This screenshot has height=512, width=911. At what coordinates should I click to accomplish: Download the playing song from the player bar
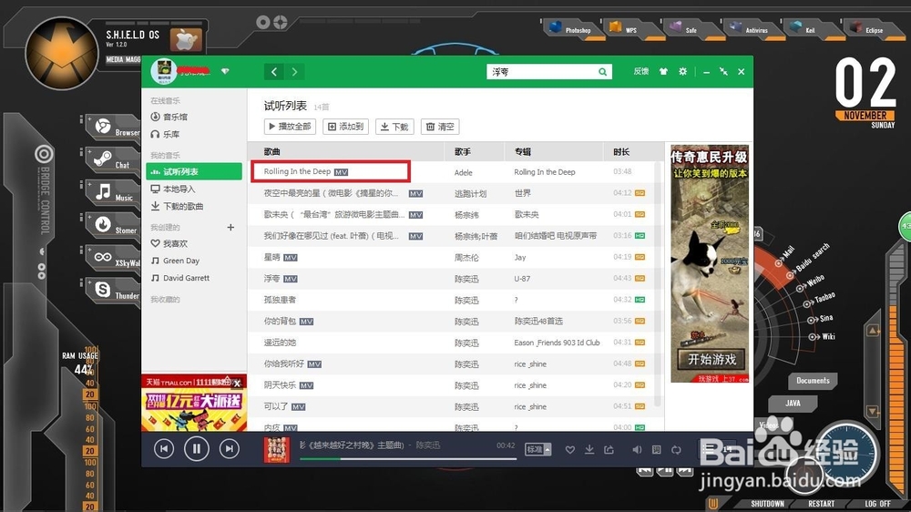[589, 450]
